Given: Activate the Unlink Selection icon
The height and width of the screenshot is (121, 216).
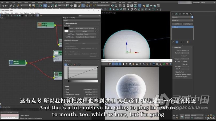Looking at the screenshot, I should coord(14,6).
